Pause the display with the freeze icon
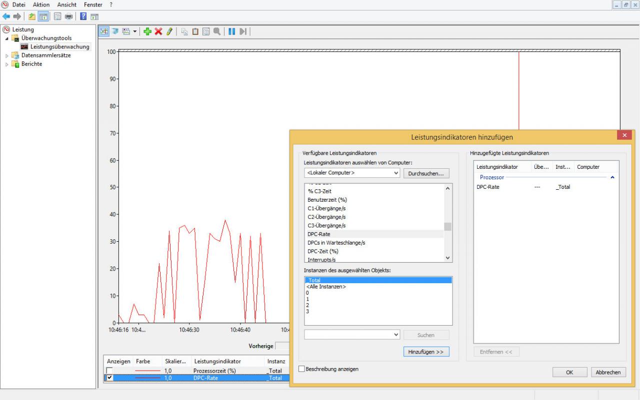The width and height of the screenshot is (640, 400). tap(232, 31)
